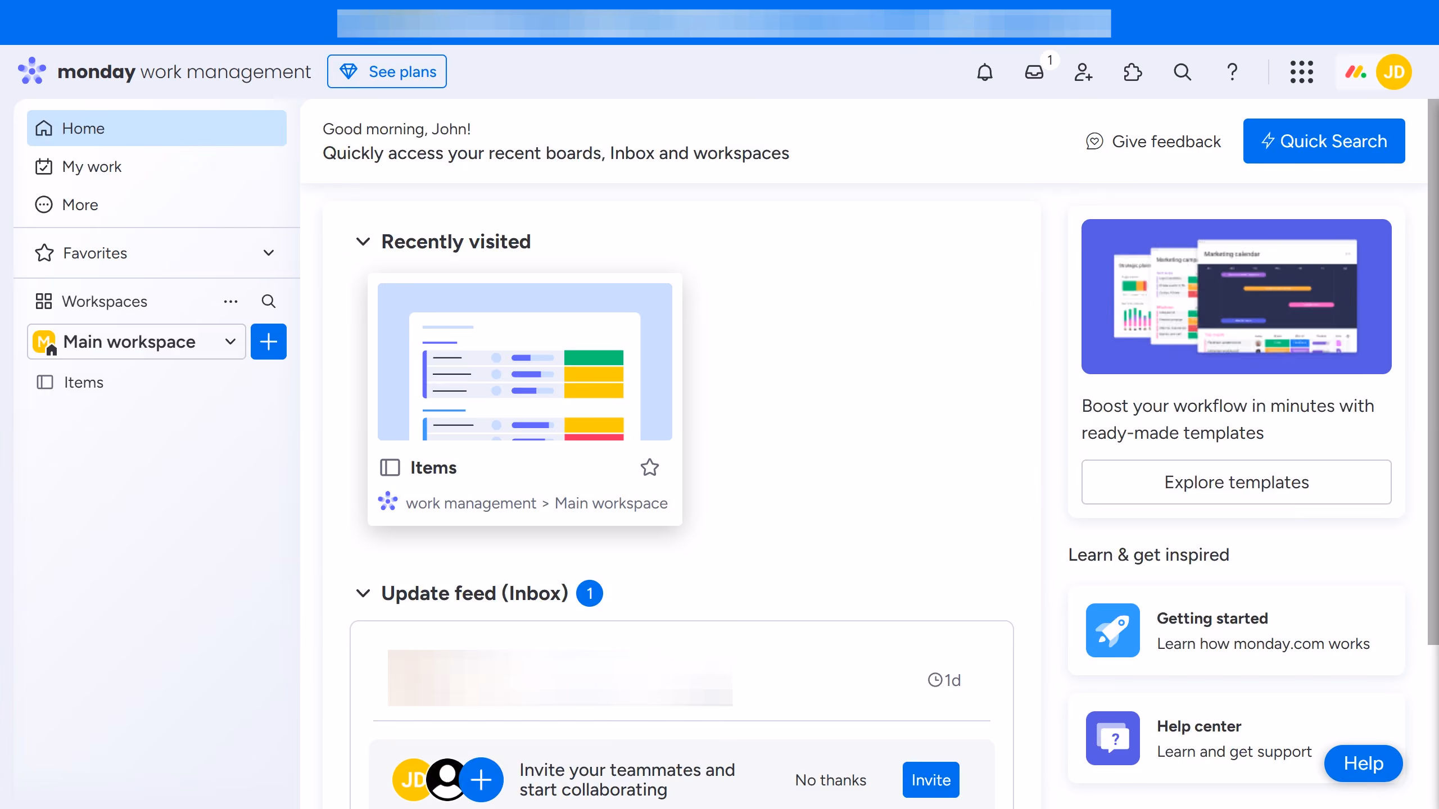Viewport: 1439px width, 809px height.
Task: Click the Main workspace link under the Items card
Action: tap(611, 503)
